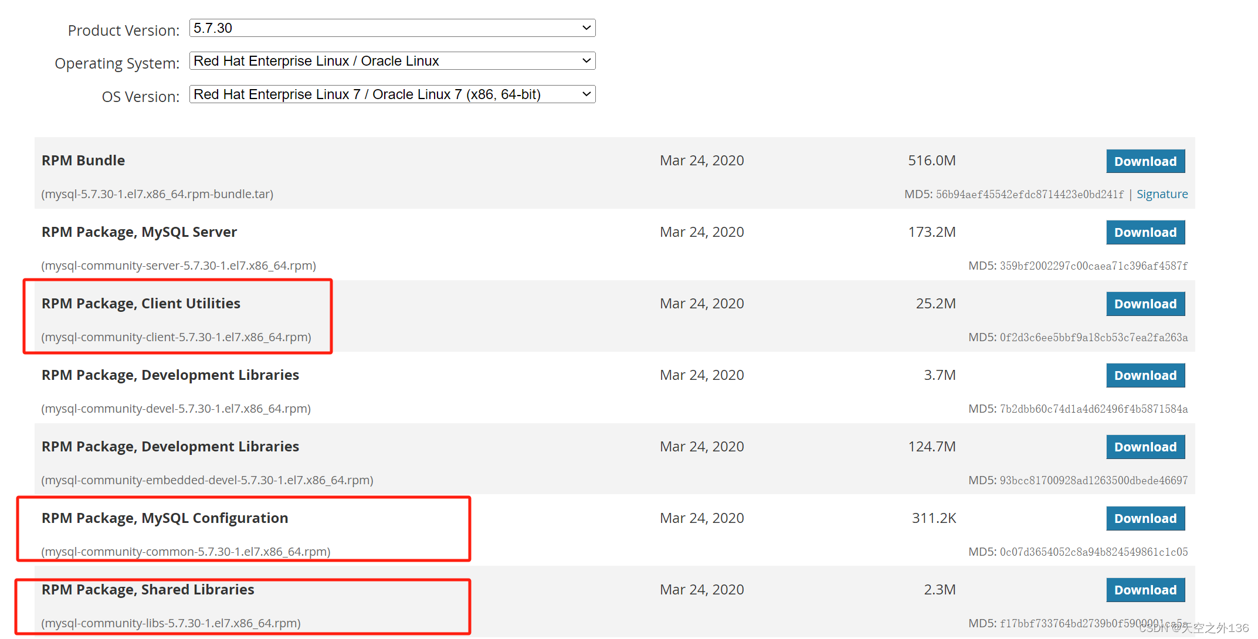
Task: Click the RPM Package, Shared Libraries title
Action: pos(148,590)
